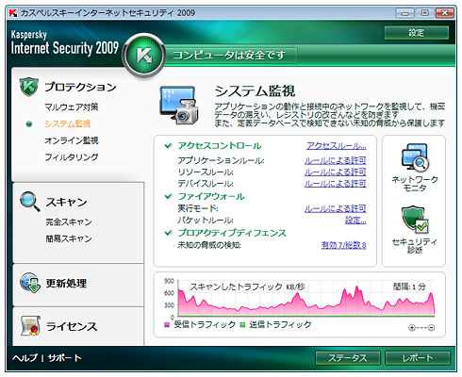
Task: Click the magnifying glass スキャン icon
Action: click(x=29, y=201)
